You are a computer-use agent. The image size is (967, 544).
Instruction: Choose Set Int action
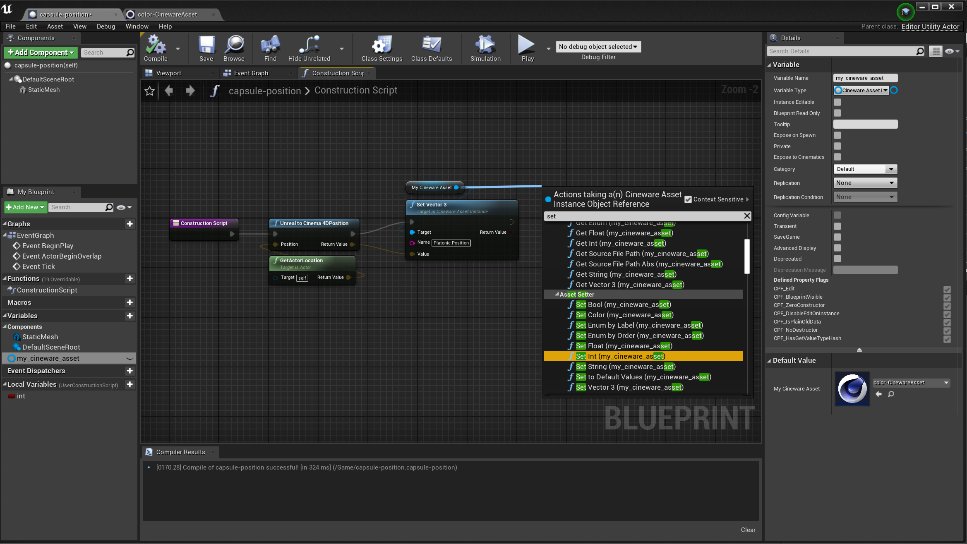(643, 356)
